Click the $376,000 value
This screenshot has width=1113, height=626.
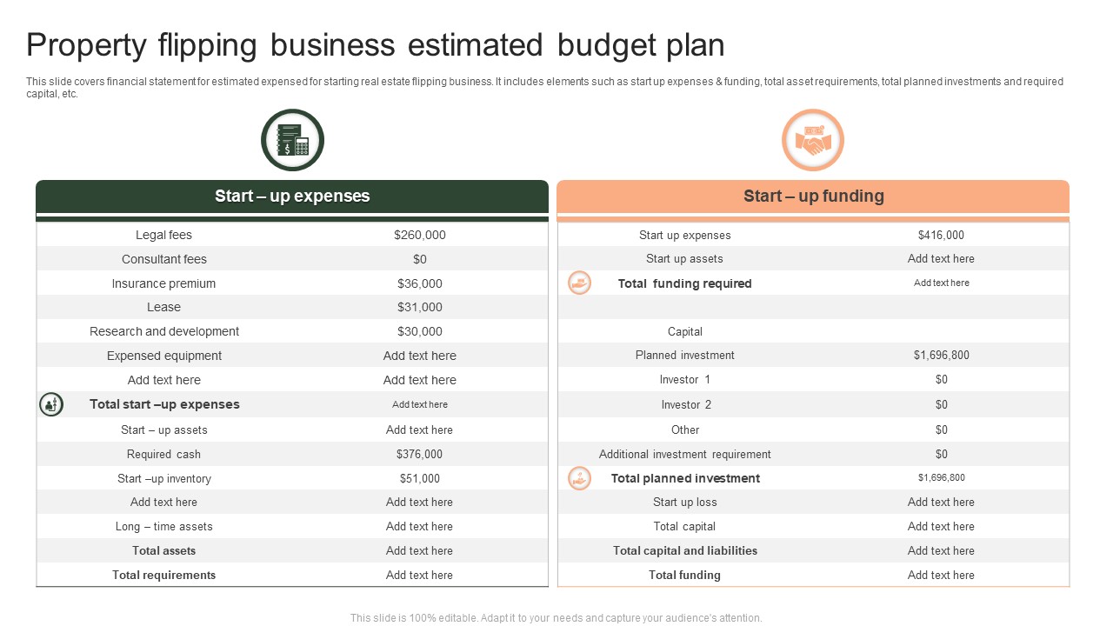(x=420, y=454)
